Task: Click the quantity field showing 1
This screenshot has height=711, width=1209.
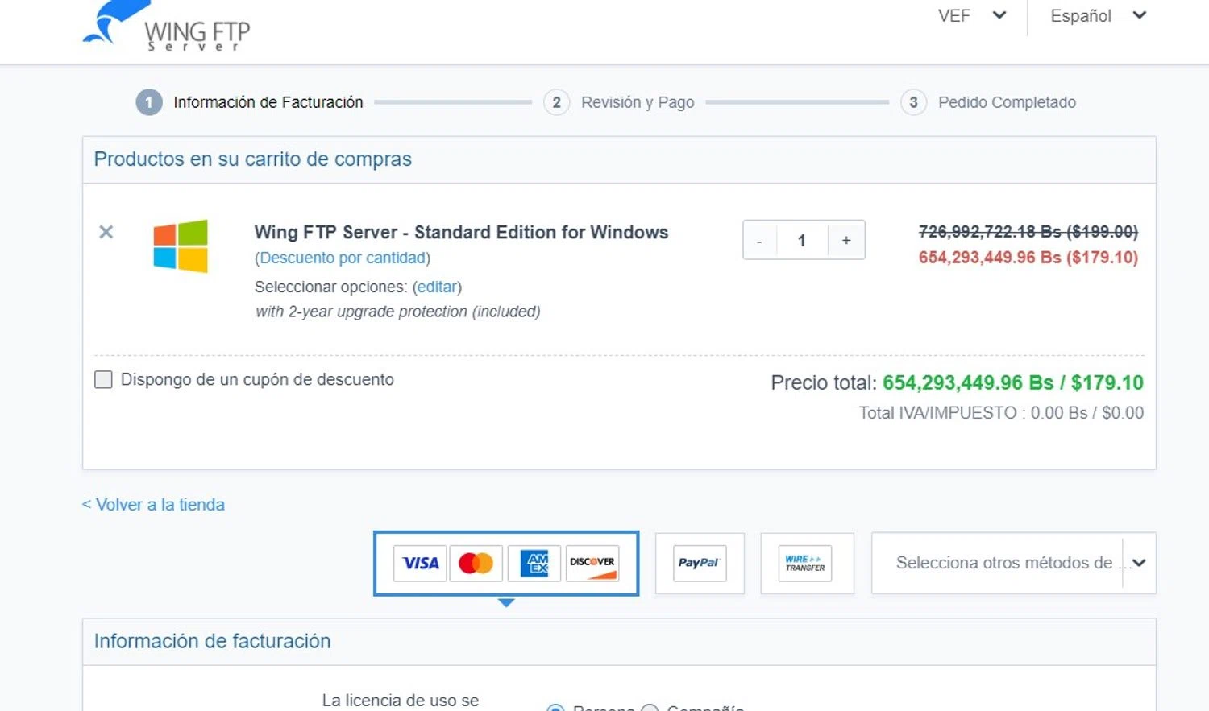Action: tap(802, 240)
